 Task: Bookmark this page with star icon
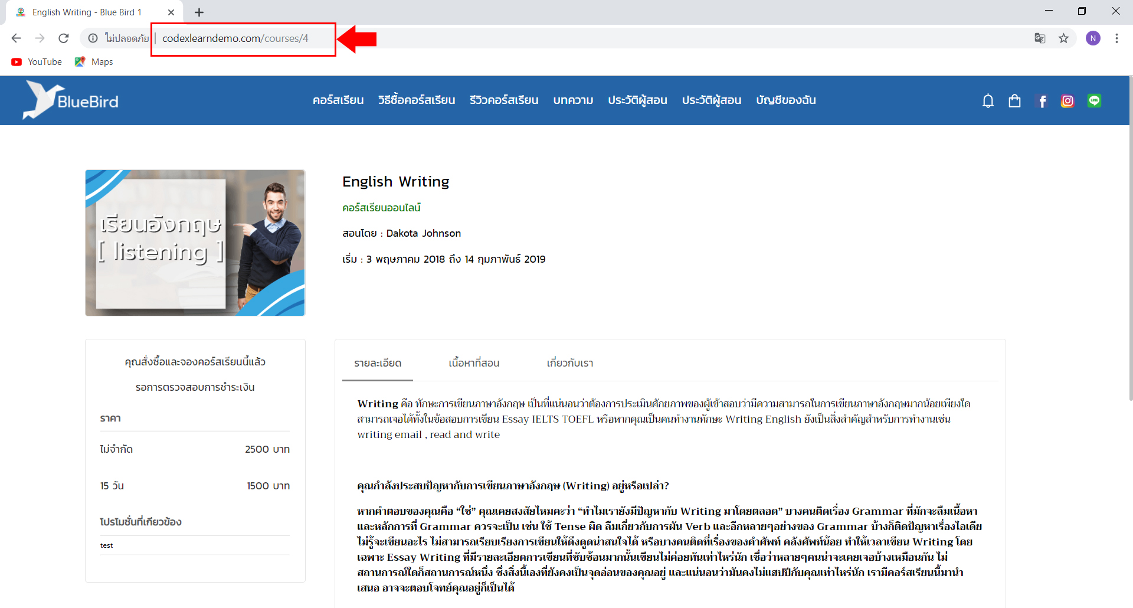(1063, 38)
